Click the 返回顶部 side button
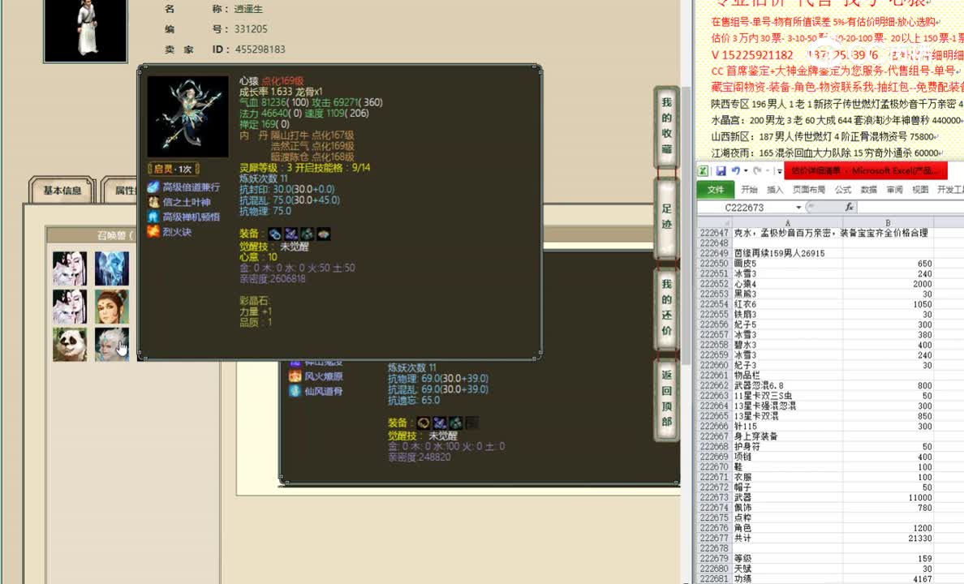Viewport: 964px width, 584px height. (666, 398)
